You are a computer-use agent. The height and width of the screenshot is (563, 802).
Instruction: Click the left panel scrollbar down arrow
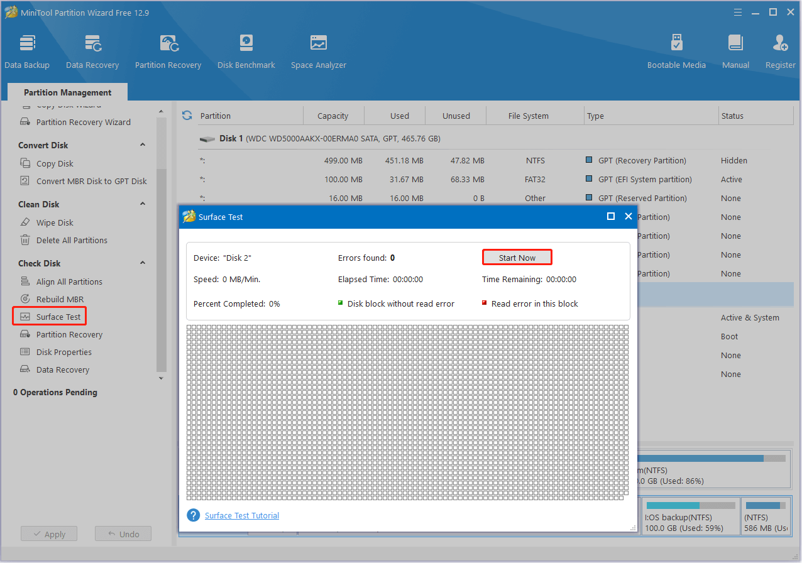point(161,378)
